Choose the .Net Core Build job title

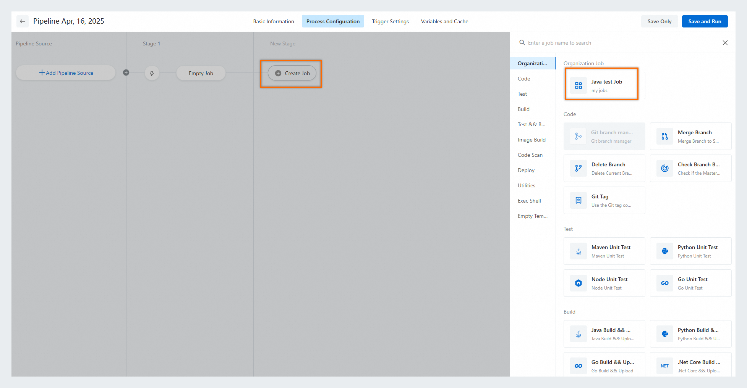click(699, 362)
